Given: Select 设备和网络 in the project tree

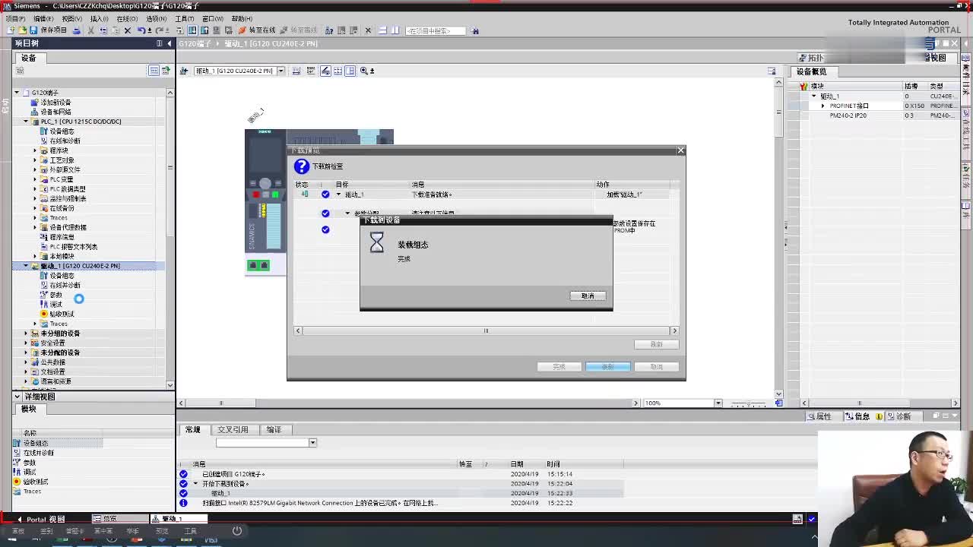Looking at the screenshot, I should pos(55,112).
